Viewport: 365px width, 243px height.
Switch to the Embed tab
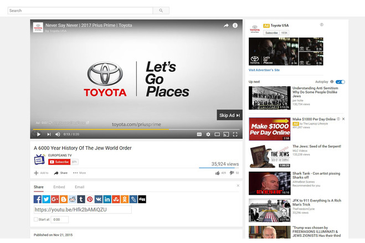click(59, 187)
